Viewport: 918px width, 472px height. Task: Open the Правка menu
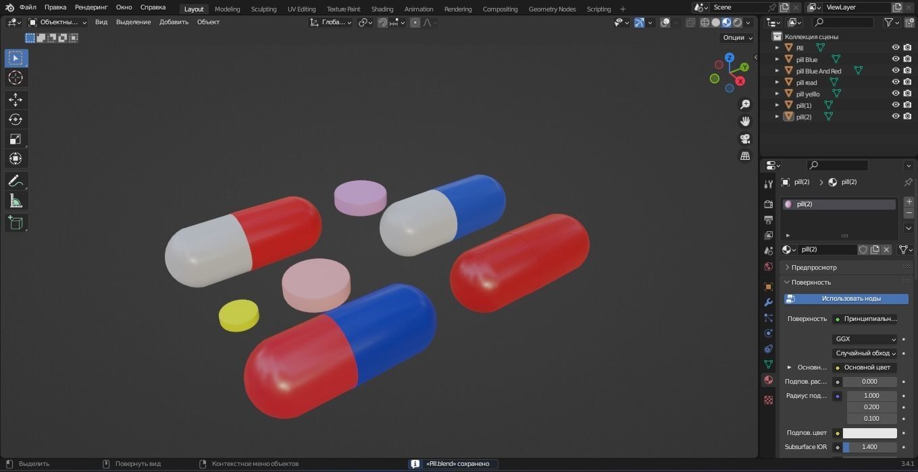55,7
